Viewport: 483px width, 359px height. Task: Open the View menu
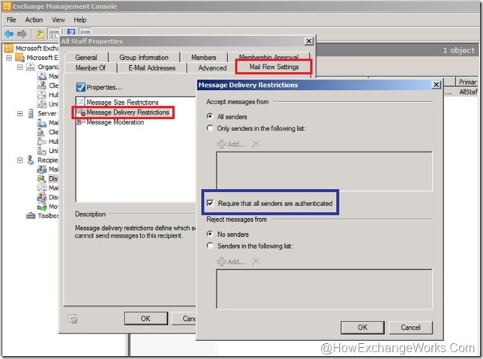point(58,19)
